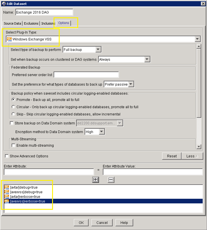Toggle Show Advanced Options checkbox
This screenshot has width=207, height=230.
(7, 156)
